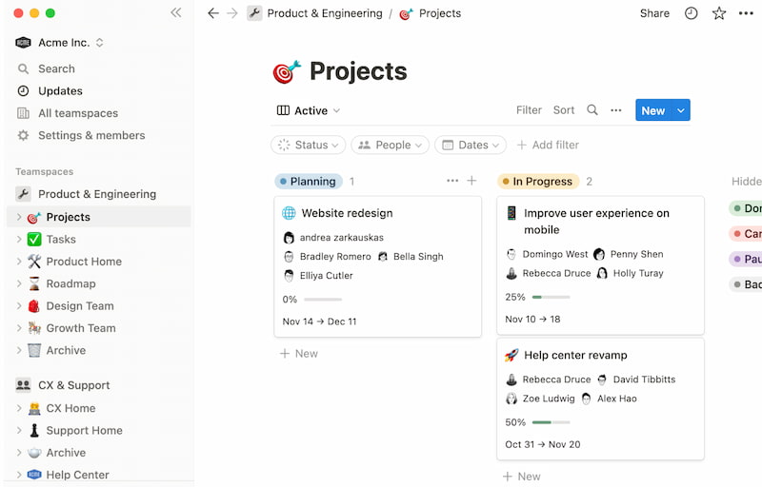Open the Product & Engineering teamspace
This screenshot has height=487, width=762.
tap(97, 194)
